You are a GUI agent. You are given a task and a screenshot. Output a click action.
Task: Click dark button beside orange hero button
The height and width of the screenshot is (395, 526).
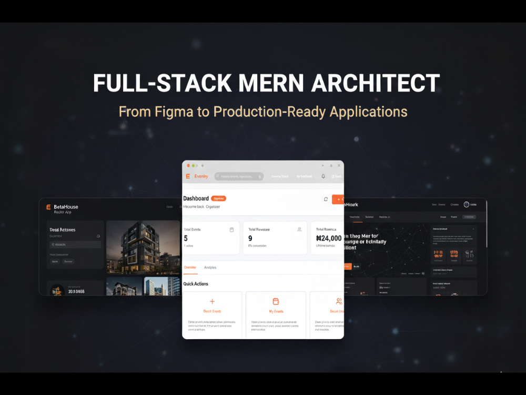tap(357, 266)
